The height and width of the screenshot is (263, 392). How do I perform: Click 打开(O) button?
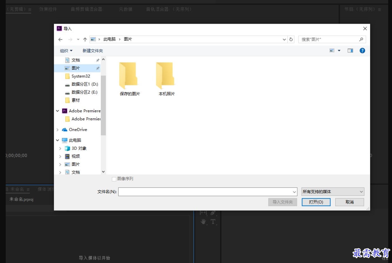pos(316,202)
